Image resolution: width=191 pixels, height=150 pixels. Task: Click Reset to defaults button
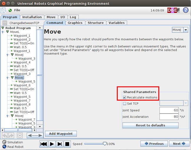(x=150, y=125)
